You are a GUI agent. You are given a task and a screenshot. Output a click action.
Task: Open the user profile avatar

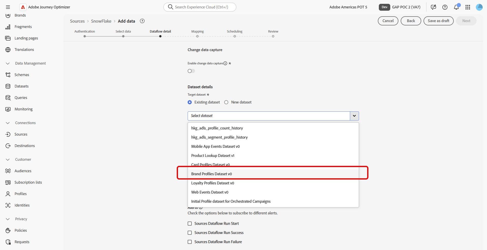[x=479, y=7]
